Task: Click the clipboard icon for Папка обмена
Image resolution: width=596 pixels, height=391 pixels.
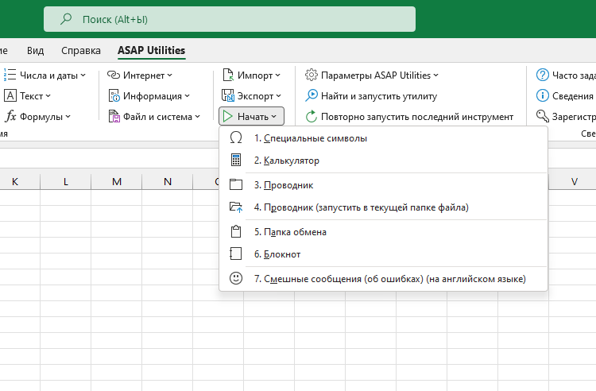Action: pos(236,231)
